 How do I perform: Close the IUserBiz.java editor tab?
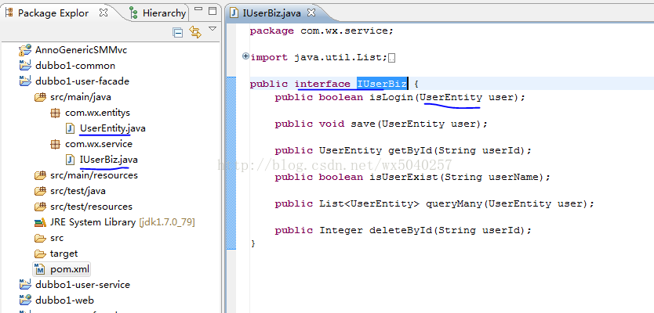tap(311, 13)
